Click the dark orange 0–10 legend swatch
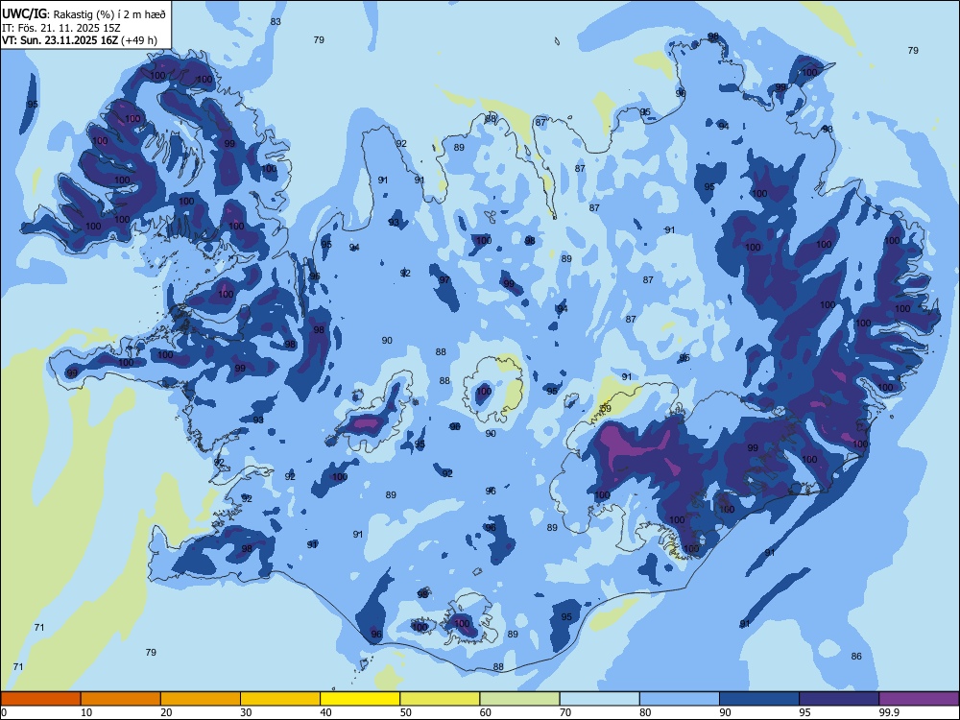Viewport: 960px width, 720px height. (x=40, y=699)
